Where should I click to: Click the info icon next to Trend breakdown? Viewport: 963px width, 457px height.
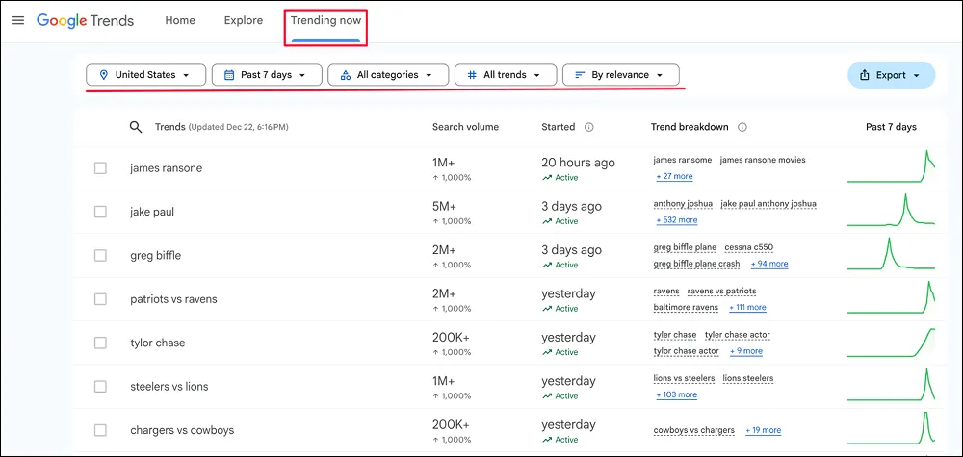click(x=742, y=127)
